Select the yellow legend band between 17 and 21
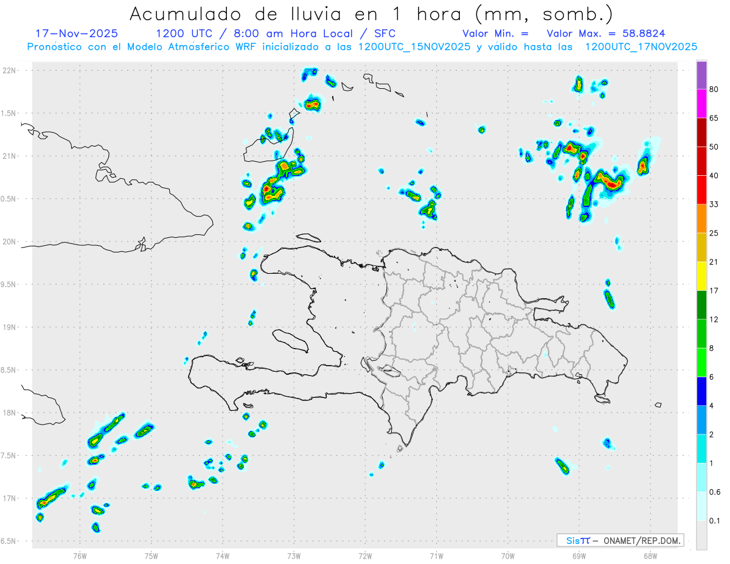The height and width of the screenshot is (564, 730). click(701, 276)
